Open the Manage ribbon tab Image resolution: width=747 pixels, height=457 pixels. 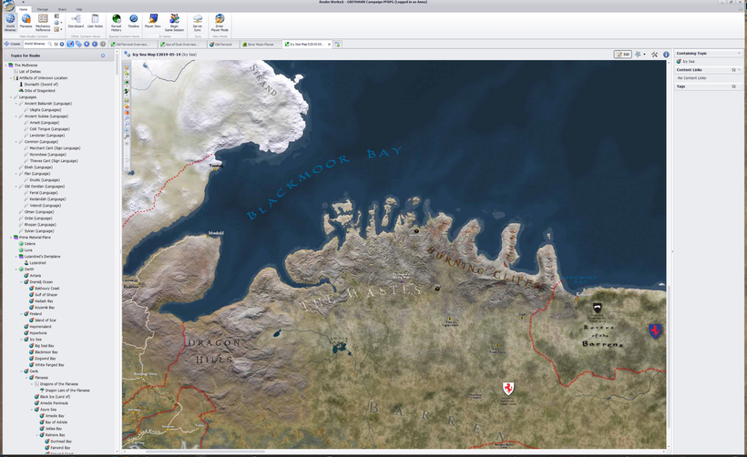(43, 9)
